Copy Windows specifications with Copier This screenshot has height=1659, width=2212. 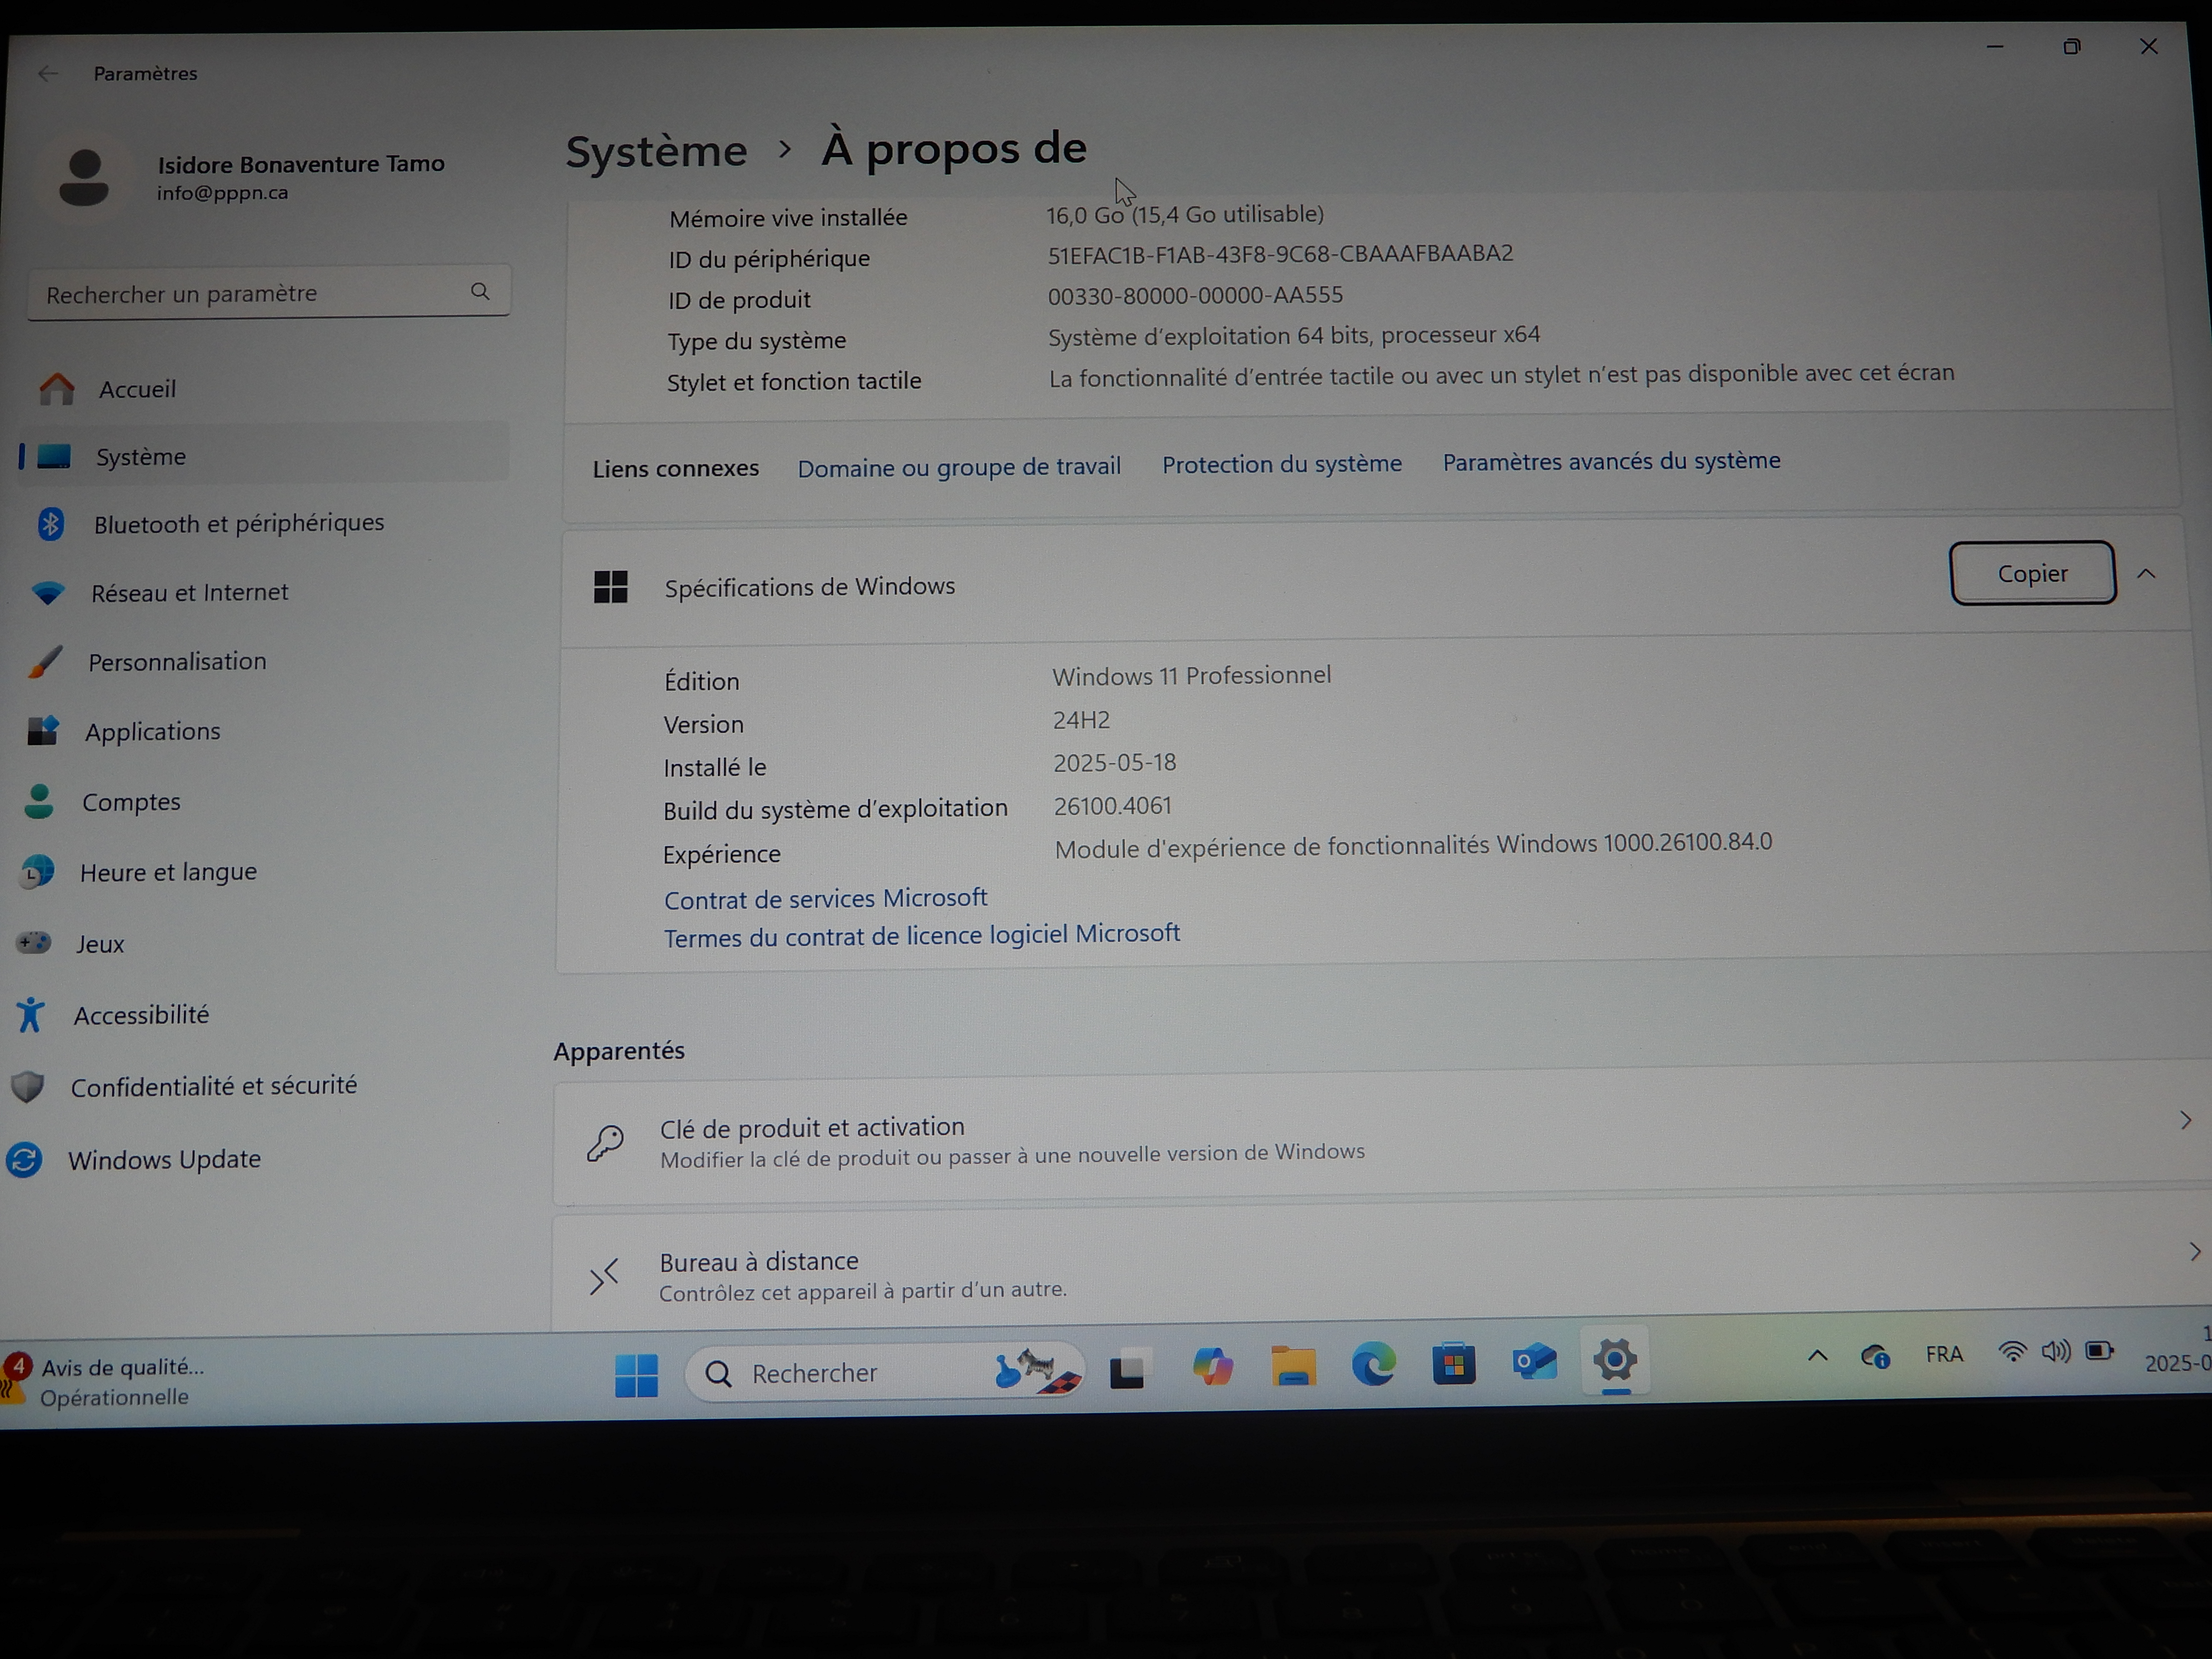[x=2032, y=573]
